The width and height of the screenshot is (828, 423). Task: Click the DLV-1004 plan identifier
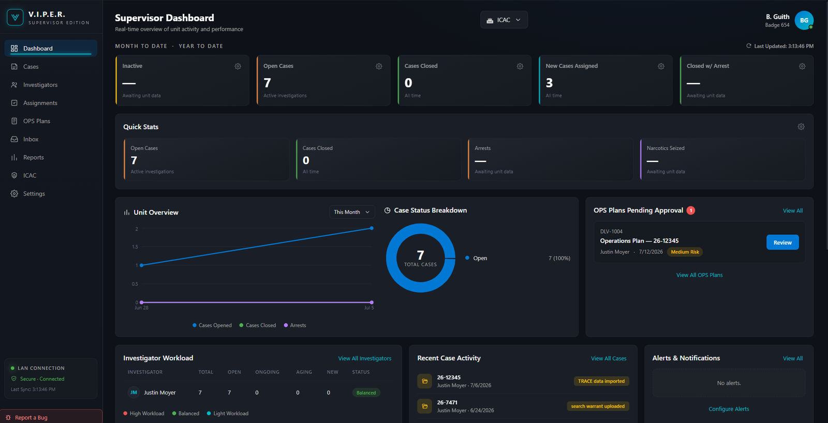pyautogui.click(x=611, y=232)
